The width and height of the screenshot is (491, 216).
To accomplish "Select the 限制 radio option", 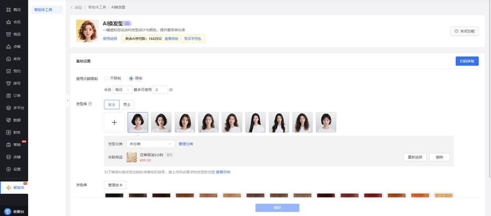I will click(131, 79).
